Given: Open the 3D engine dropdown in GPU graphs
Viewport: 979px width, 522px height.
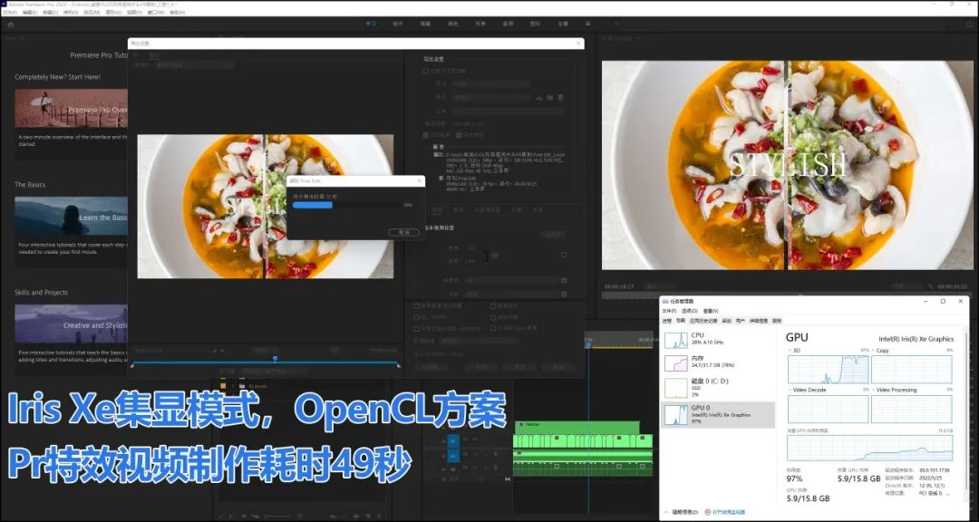Looking at the screenshot, I should 795,351.
